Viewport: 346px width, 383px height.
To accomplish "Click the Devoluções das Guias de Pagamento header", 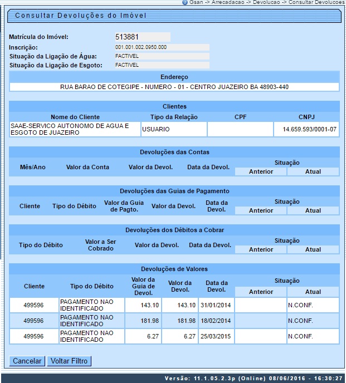I will (174, 191).
